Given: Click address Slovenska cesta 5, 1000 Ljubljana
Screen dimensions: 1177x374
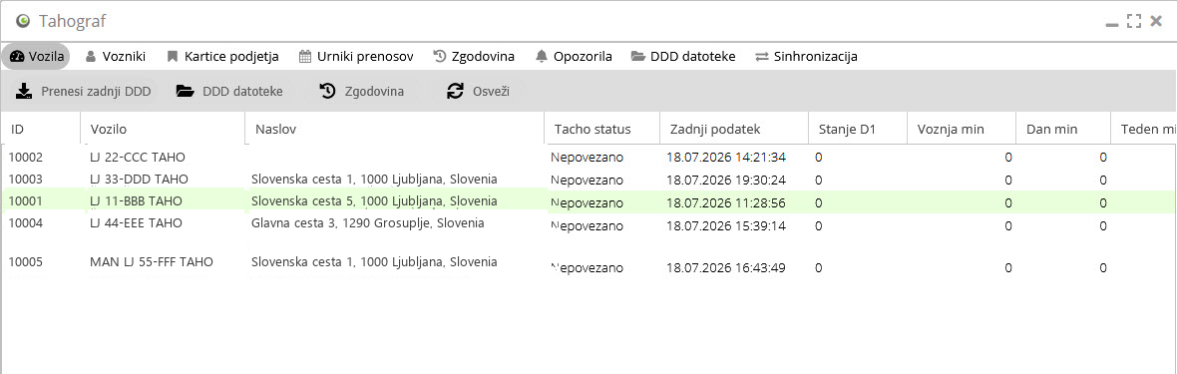Looking at the screenshot, I should (374, 201).
